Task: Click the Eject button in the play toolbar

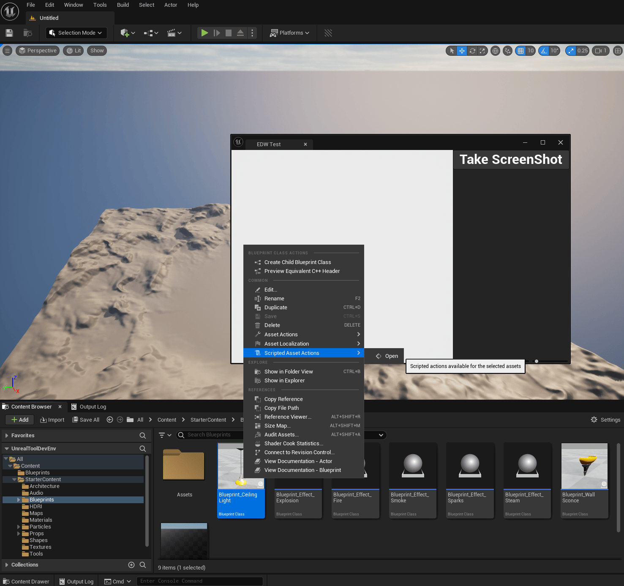Action: (240, 33)
